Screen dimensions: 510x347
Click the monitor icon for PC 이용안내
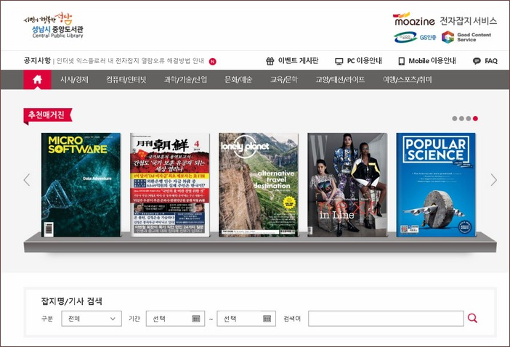point(339,61)
